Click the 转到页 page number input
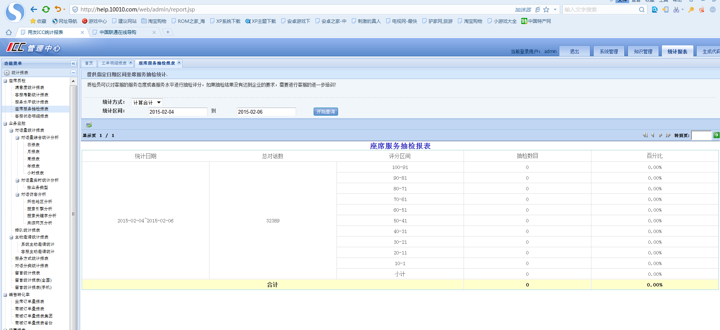The height and width of the screenshot is (330, 720). tap(701, 135)
